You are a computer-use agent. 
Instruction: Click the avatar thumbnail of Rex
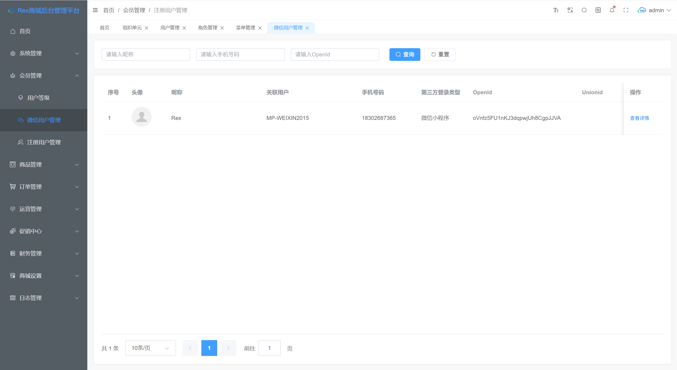[142, 117]
